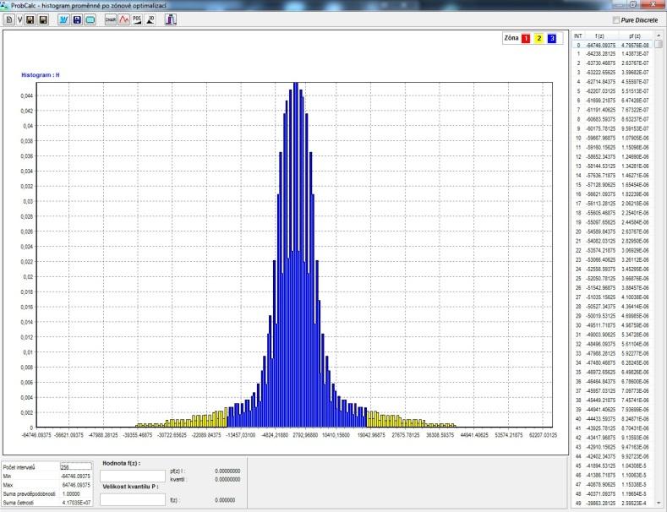Click the V toolbar button

point(19,19)
